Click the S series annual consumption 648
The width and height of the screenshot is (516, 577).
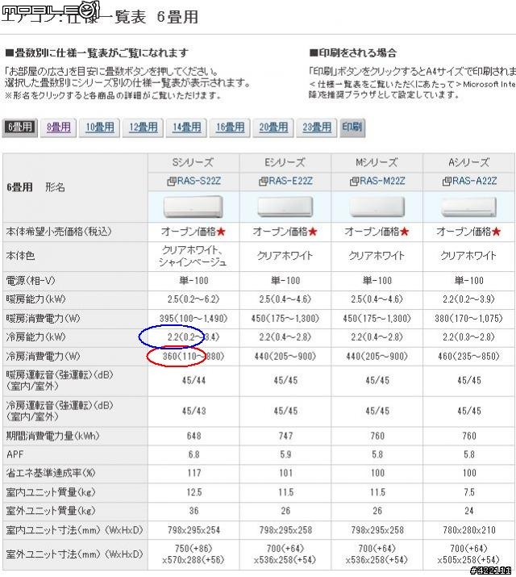193,436
